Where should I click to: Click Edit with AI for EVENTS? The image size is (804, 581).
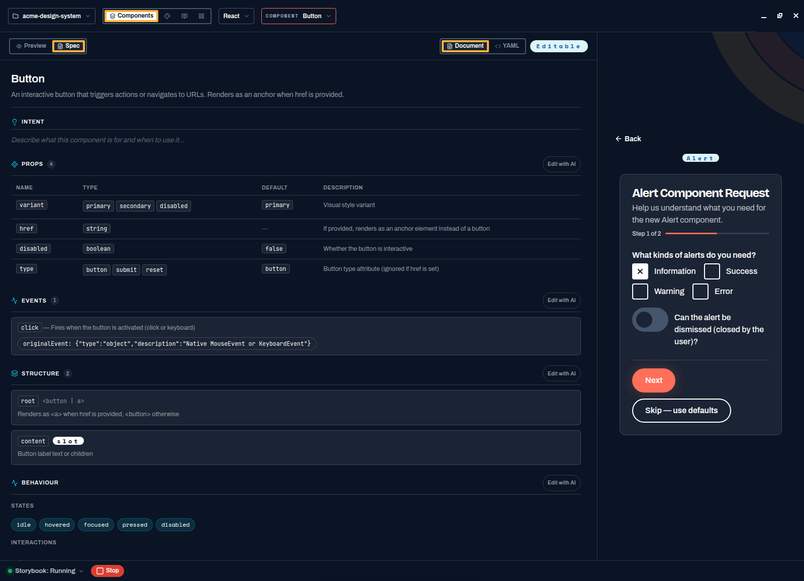tap(562, 301)
